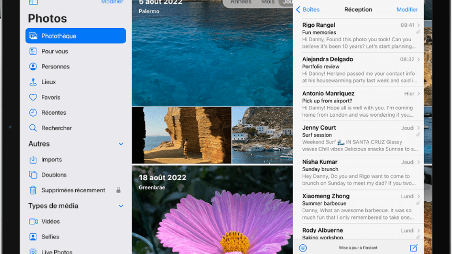Tap Modifier in the Mail header
452x254 pixels.
point(407,10)
